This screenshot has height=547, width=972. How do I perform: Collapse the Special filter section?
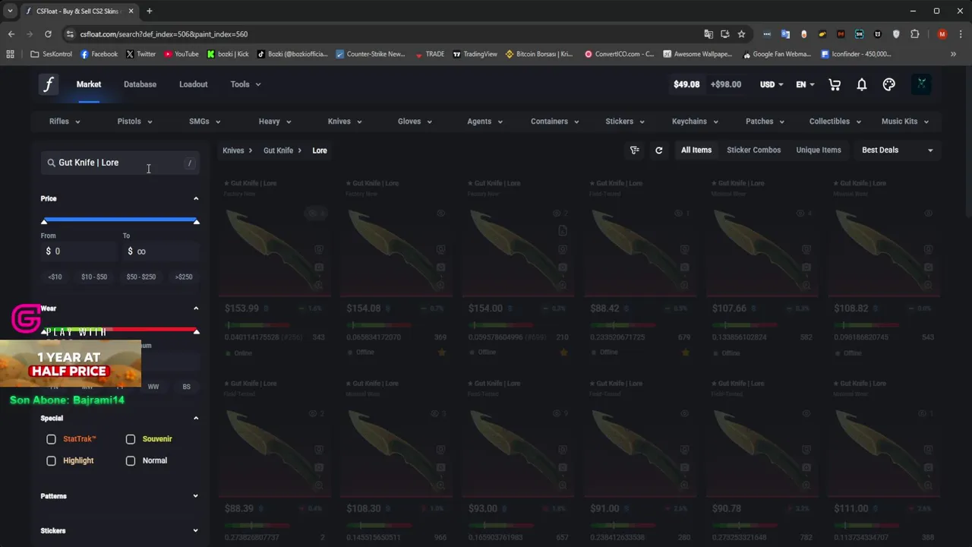tap(195, 418)
